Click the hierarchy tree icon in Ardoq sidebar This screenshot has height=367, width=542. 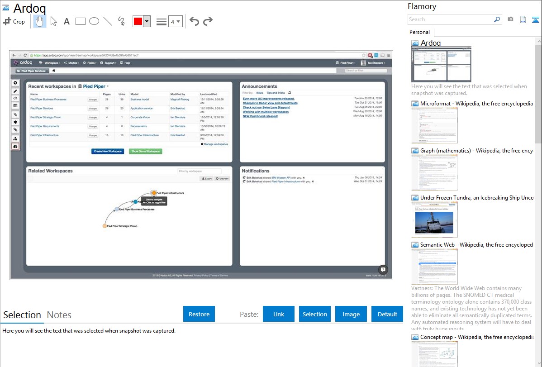(15, 139)
